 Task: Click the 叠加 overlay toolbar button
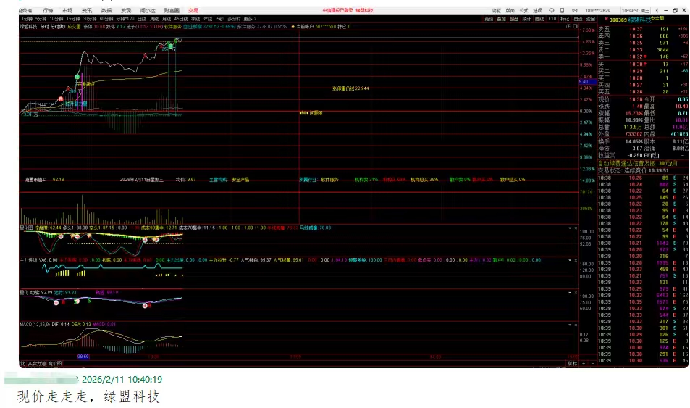(x=501, y=19)
